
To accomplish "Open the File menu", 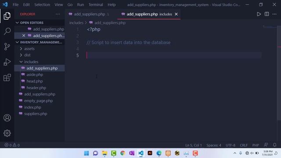I will (15, 5).
